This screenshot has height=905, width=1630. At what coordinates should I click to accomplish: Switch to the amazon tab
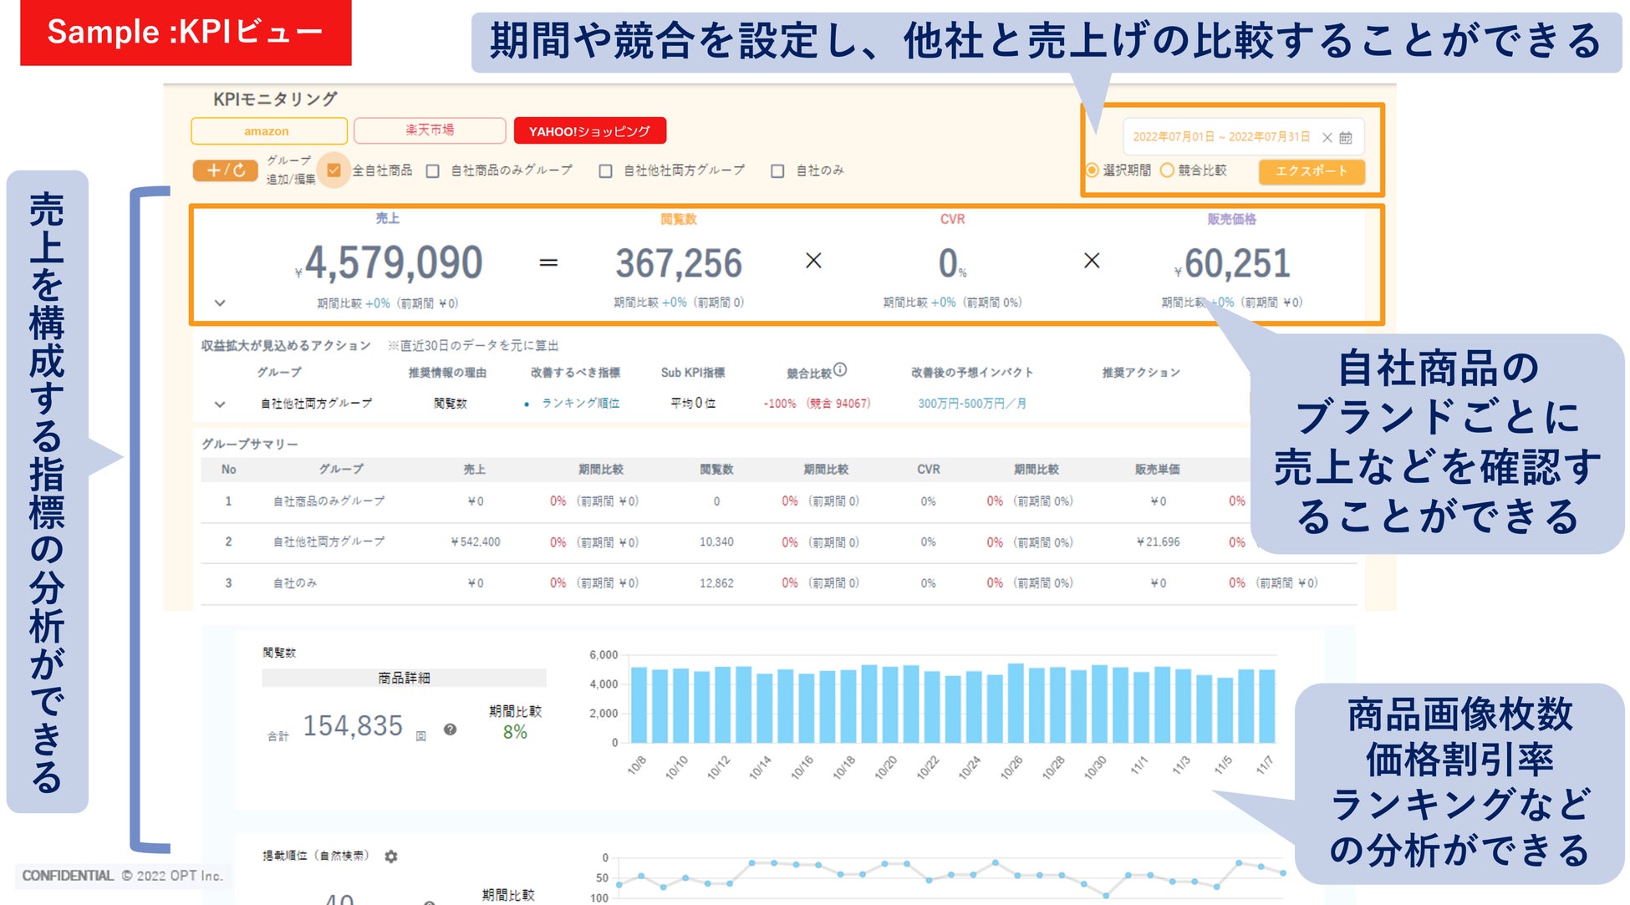[x=267, y=131]
